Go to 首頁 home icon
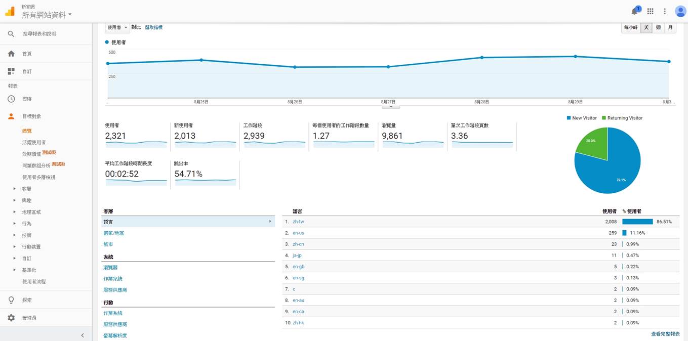The image size is (688, 341). point(11,54)
